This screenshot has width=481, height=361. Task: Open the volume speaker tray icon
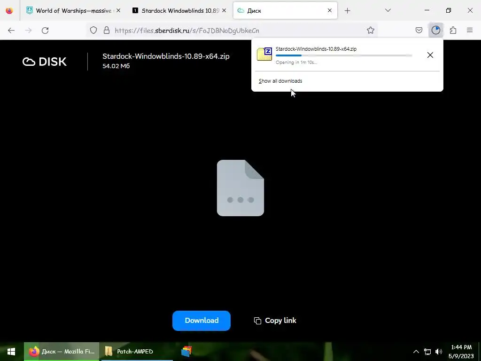click(439, 352)
